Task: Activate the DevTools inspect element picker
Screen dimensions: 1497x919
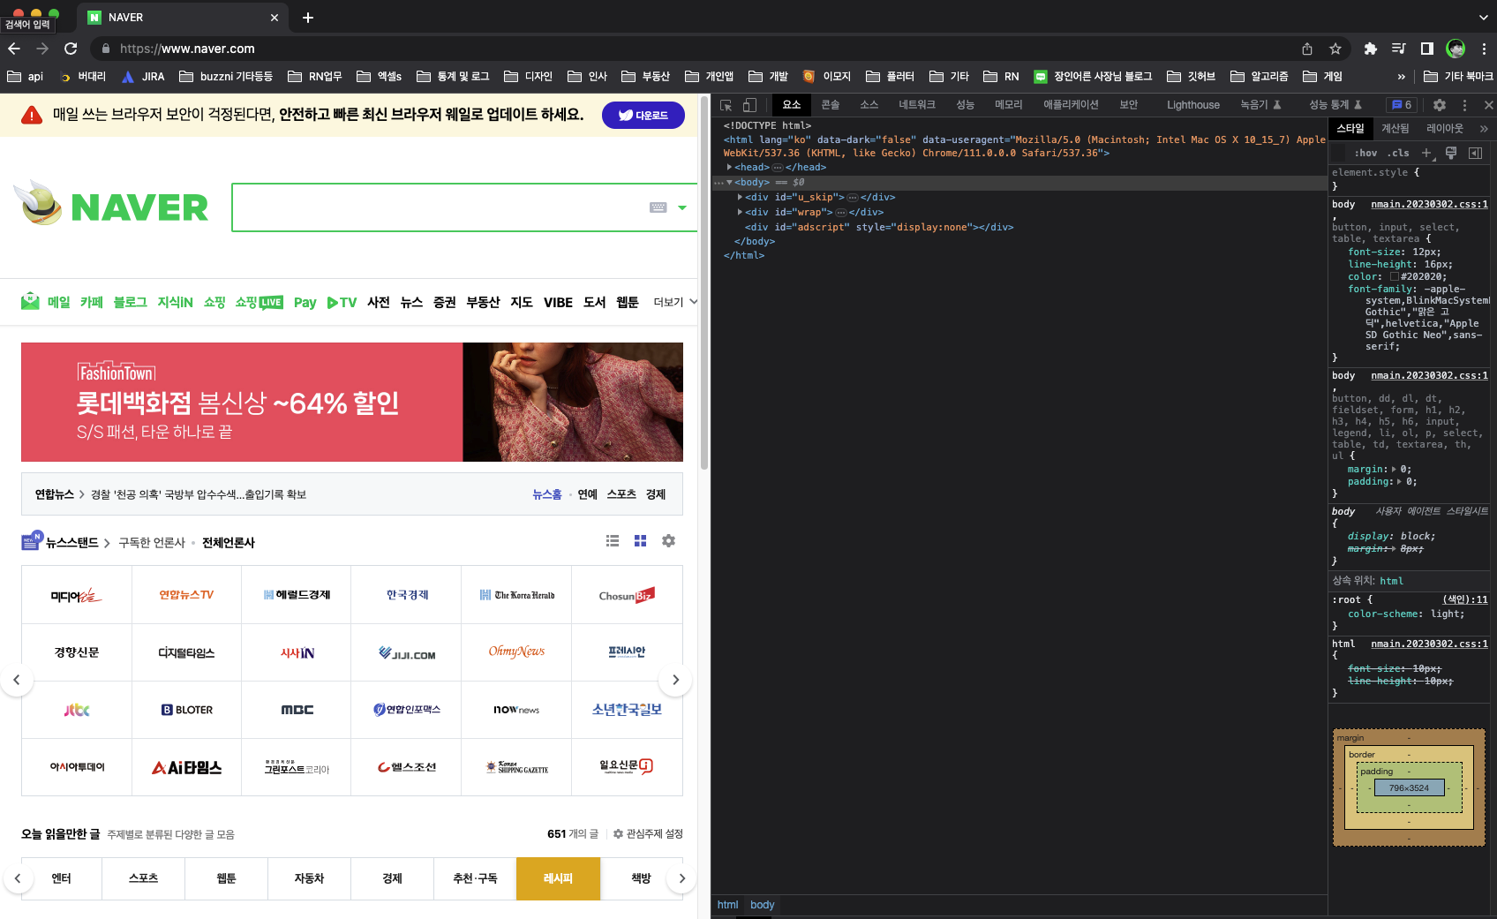Action: (x=726, y=105)
